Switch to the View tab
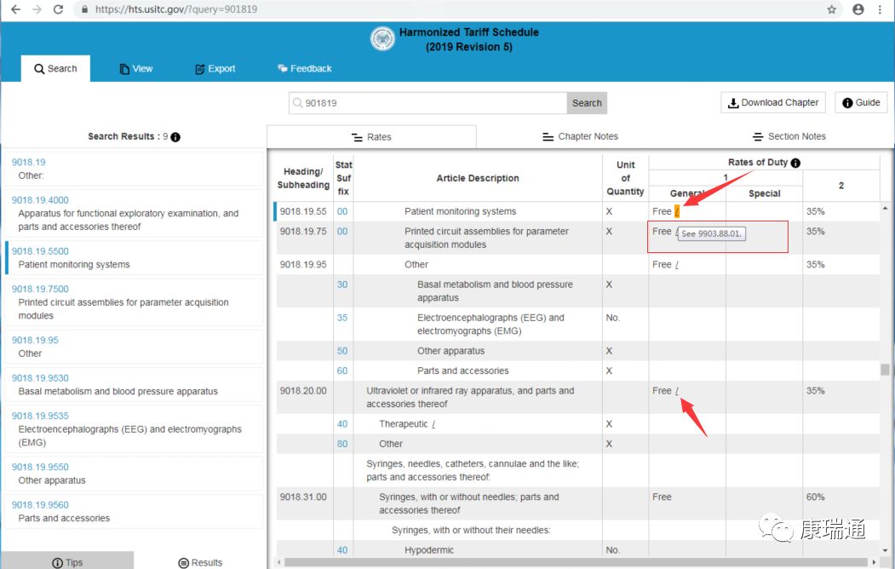The height and width of the screenshot is (569, 895). tap(136, 68)
